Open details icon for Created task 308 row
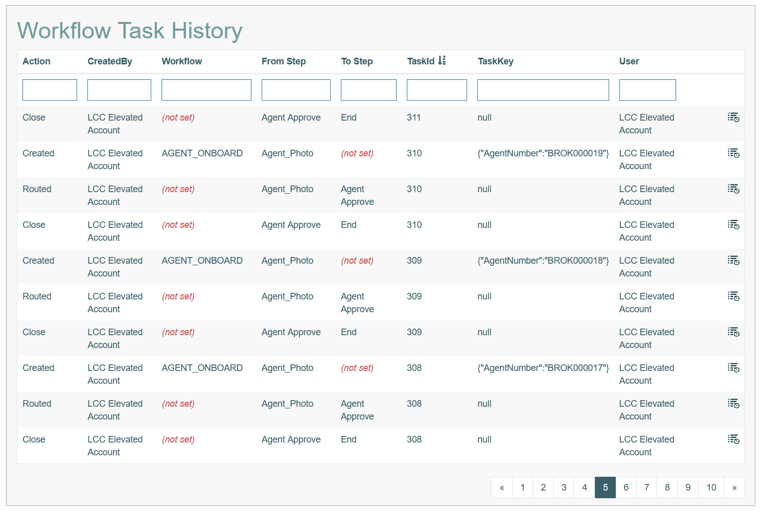 [733, 368]
